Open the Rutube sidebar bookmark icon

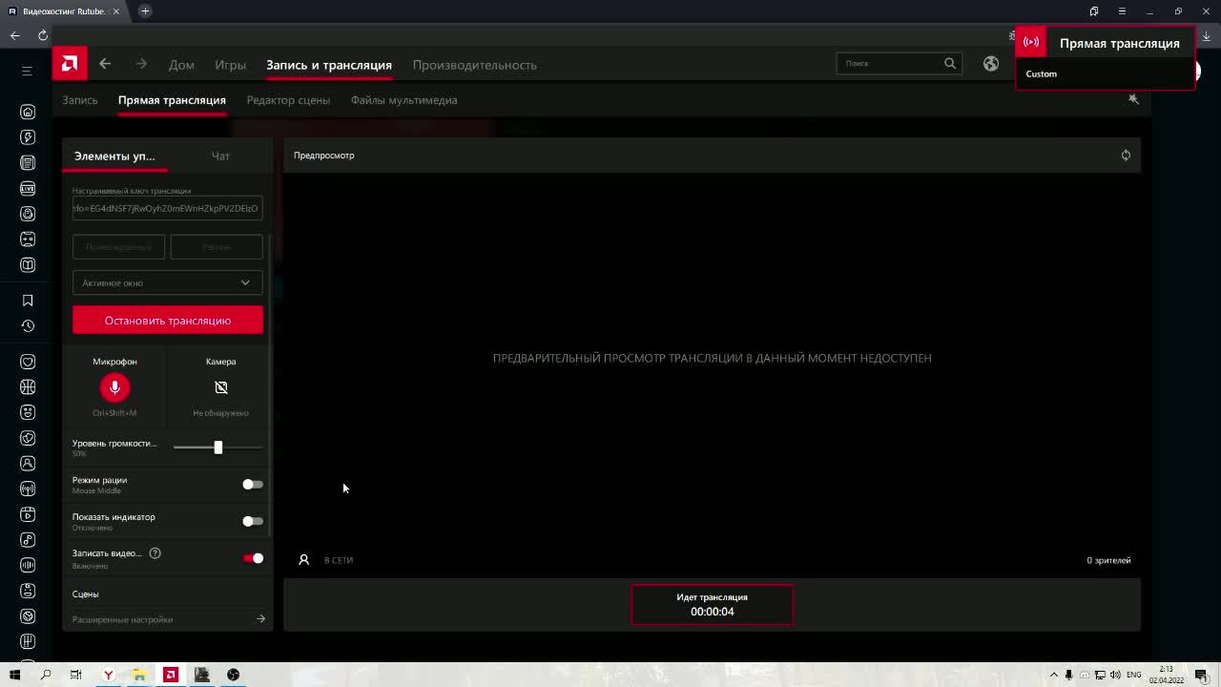[28, 301]
